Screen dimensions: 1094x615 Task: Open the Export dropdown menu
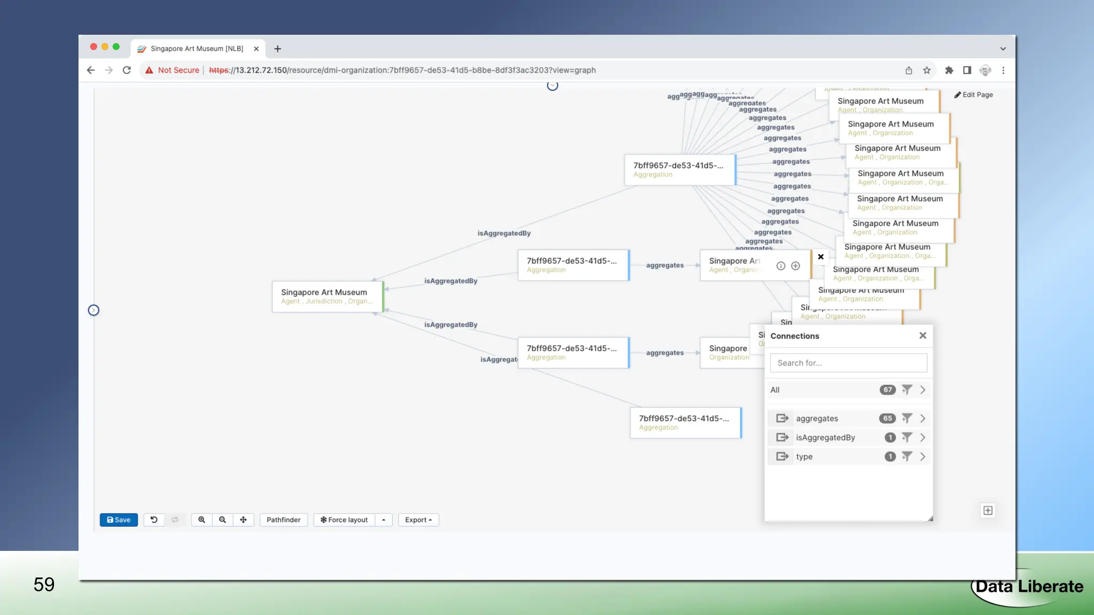tap(418, 519)
